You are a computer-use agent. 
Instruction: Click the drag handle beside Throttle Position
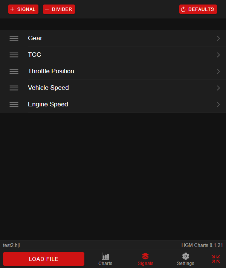point(14,71)
